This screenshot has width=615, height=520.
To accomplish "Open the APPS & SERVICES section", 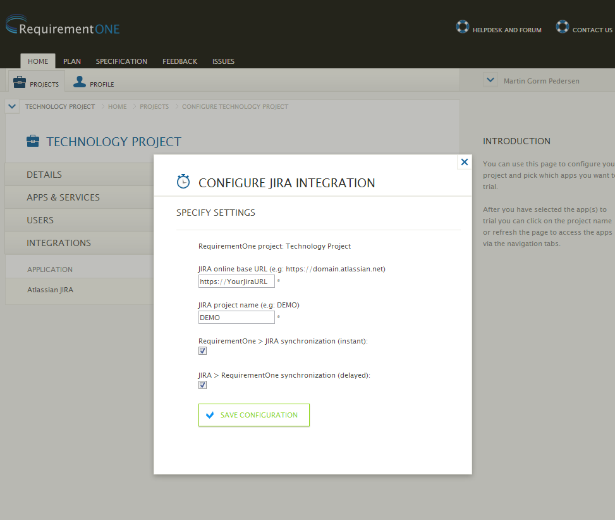I will 79,197.
